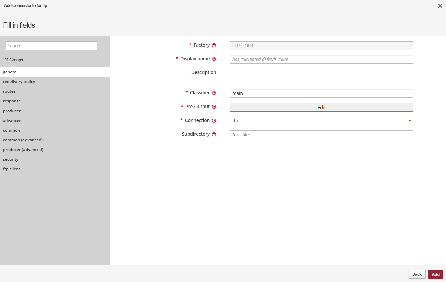This screenshot has width=446, height=282.
Task: Switch to the response group
Action: click(12, 101)
